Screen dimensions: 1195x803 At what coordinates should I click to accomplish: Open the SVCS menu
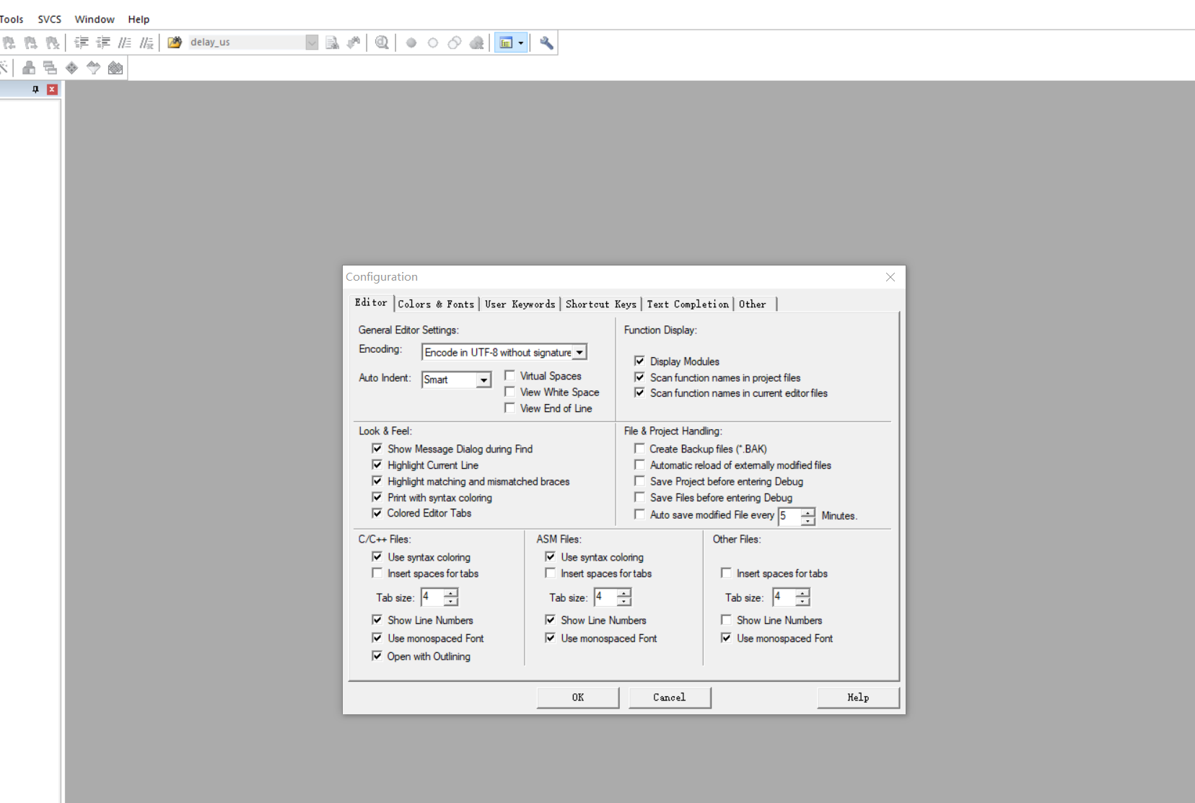49,19
